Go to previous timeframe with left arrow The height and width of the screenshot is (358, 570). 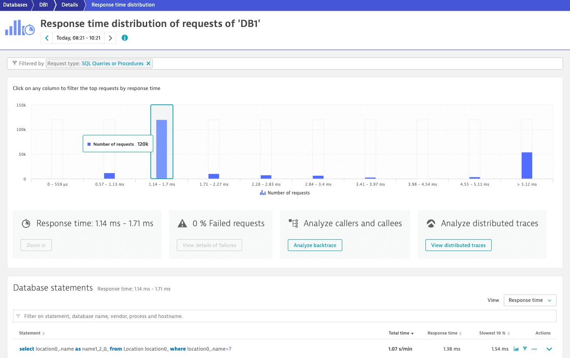tap(47, 38)
